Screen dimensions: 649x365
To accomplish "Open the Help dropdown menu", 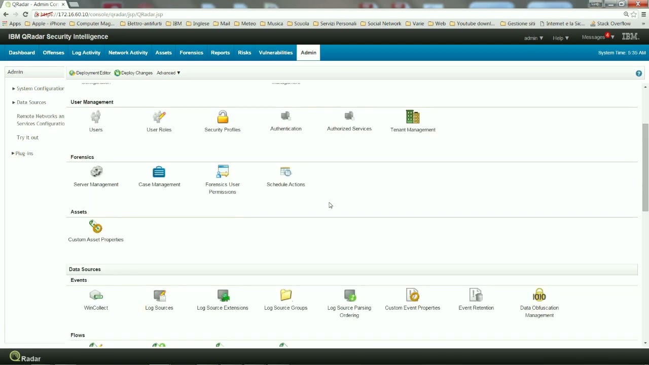I will click(x=560, y=38).
